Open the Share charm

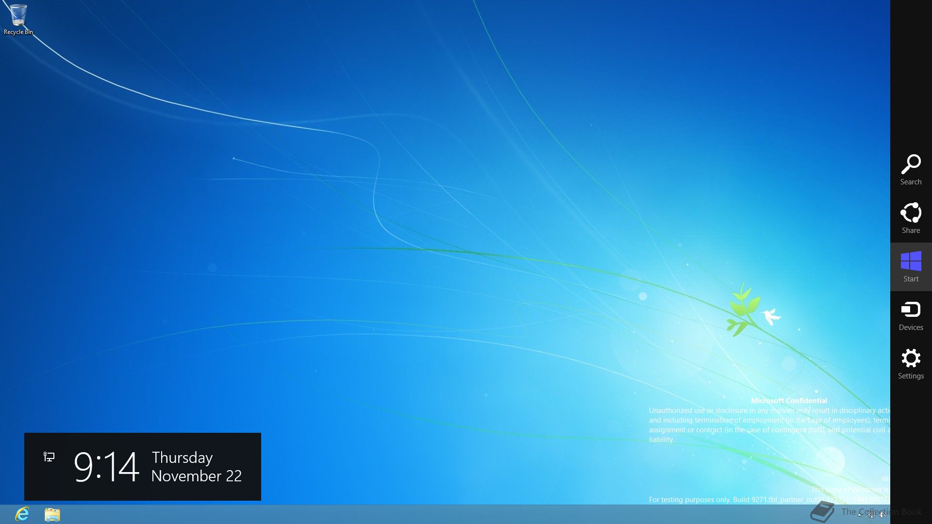point(911,218)
